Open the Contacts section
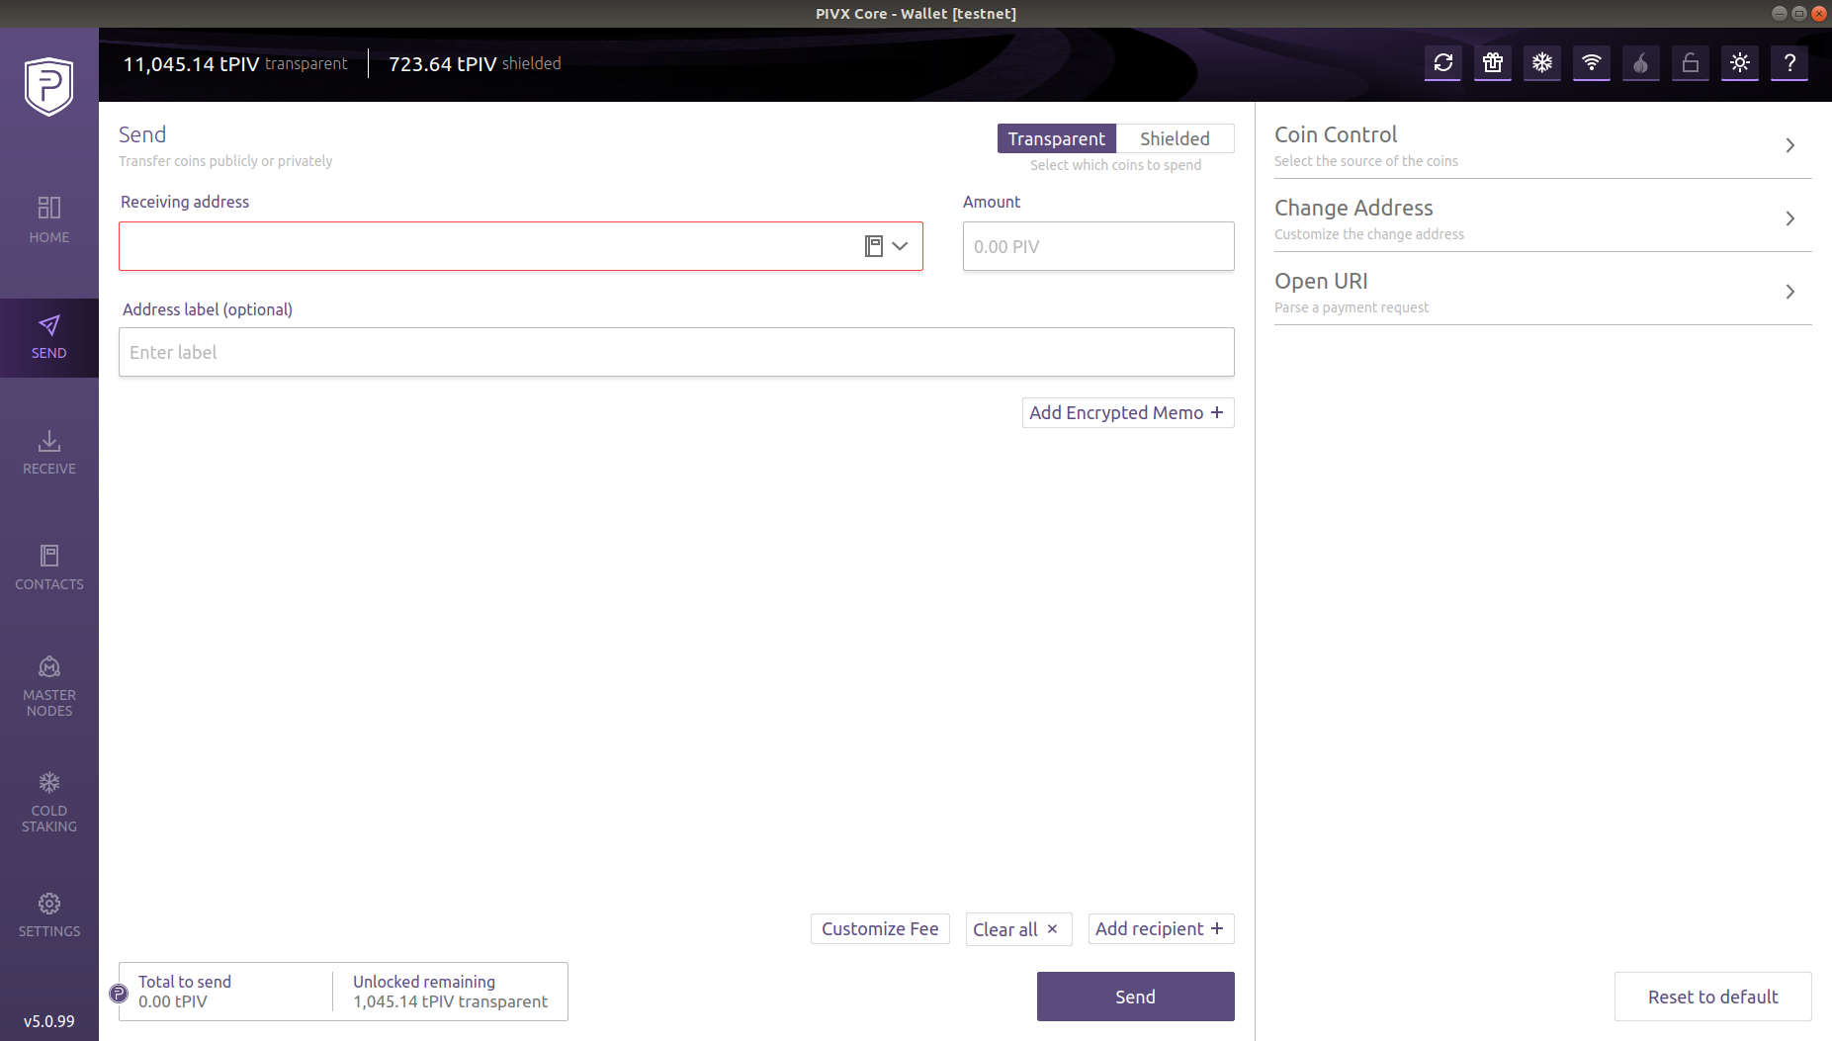 point(48,568)
